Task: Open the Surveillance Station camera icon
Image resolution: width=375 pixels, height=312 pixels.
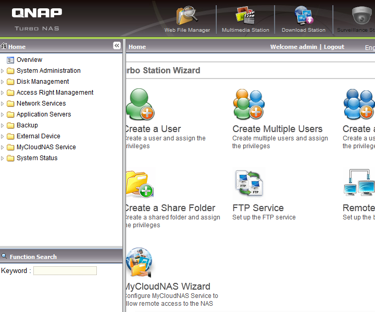Action: 361,17
